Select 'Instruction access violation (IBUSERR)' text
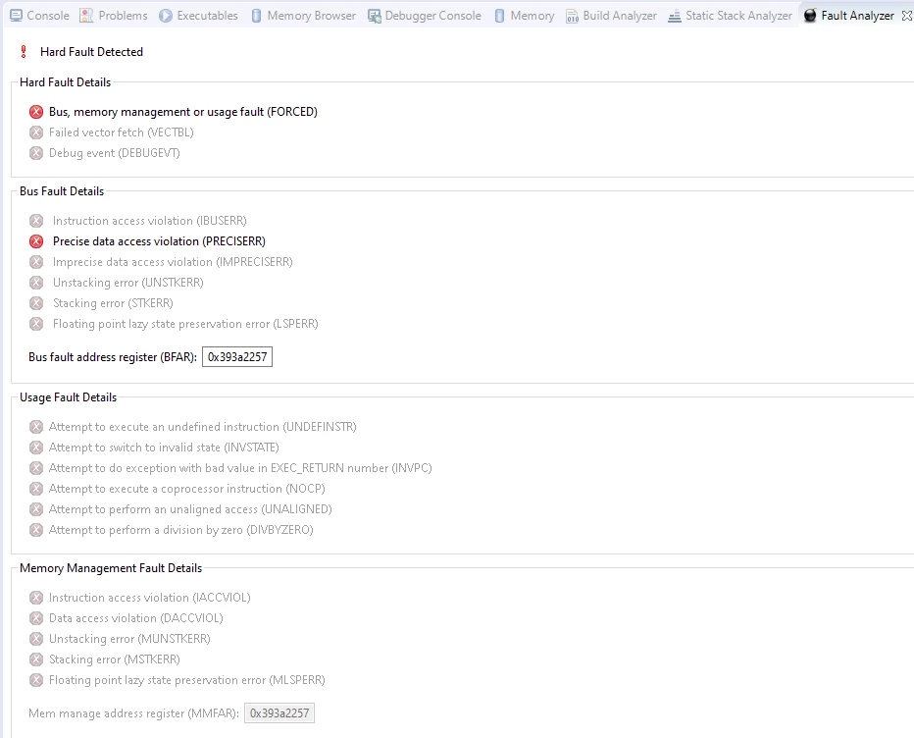914x738 pixels. point(150,221)
